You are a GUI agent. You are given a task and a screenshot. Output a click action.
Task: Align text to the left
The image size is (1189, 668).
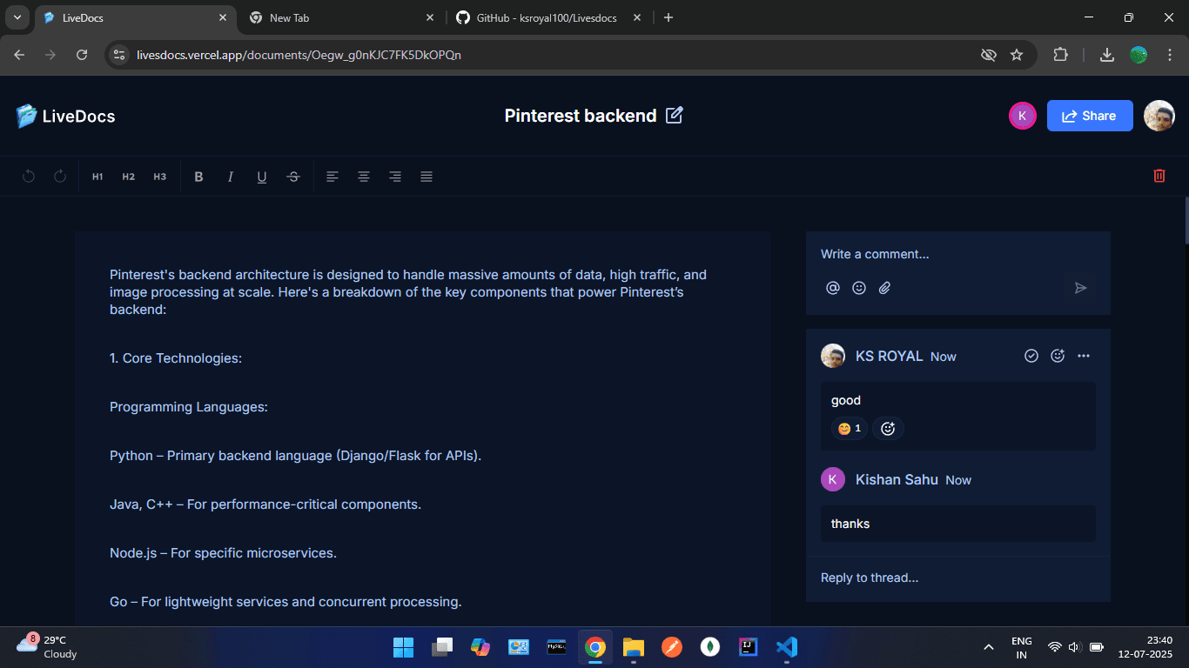333,177
